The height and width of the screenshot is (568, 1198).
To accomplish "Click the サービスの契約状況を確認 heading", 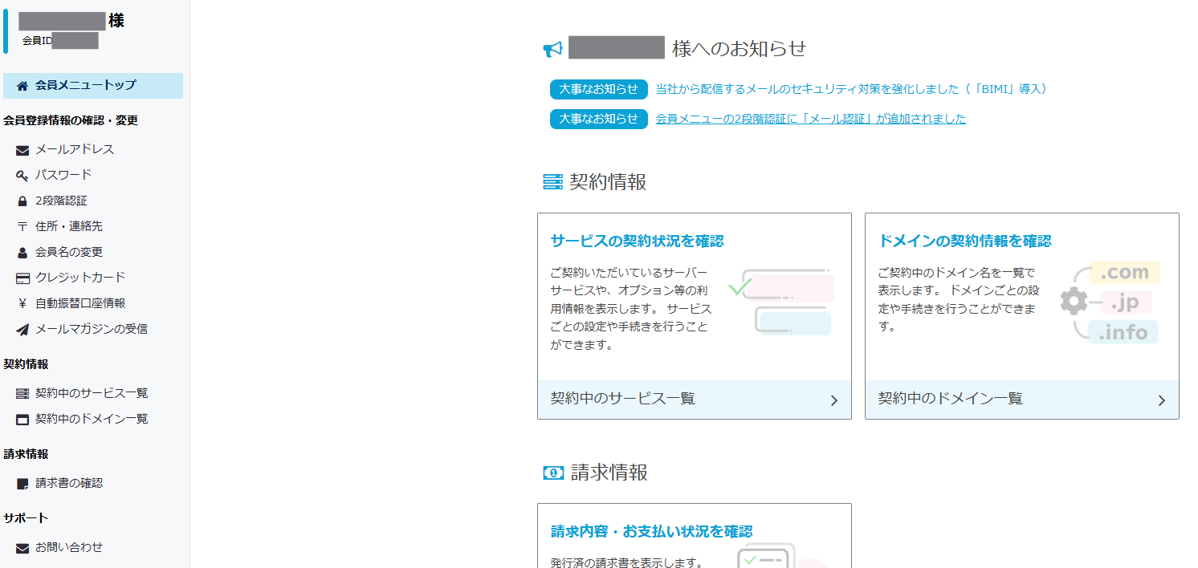I will [x=637, y=241].
